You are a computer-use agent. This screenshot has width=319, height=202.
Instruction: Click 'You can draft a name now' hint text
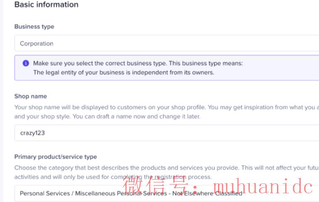click(x=137, y=116)
